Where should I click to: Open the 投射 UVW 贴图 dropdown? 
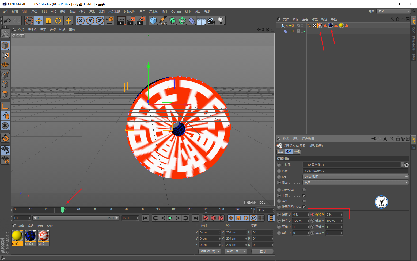point(356,177)
